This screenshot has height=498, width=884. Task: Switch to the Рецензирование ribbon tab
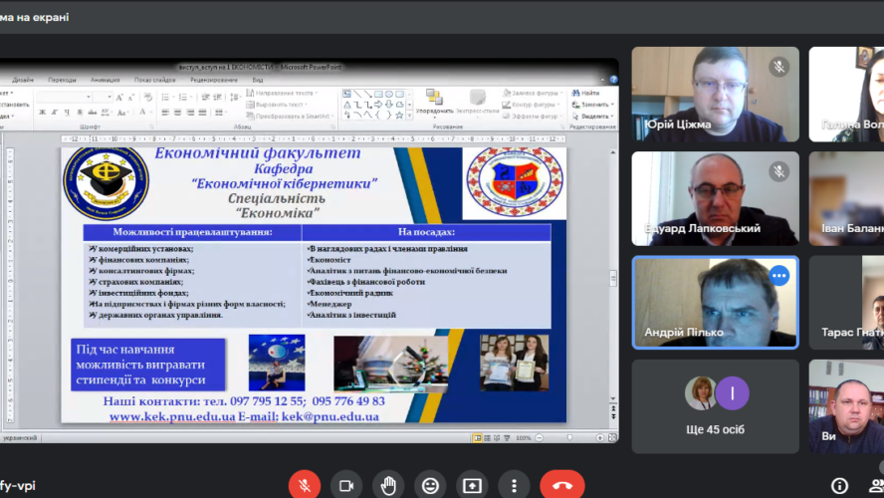214,80
